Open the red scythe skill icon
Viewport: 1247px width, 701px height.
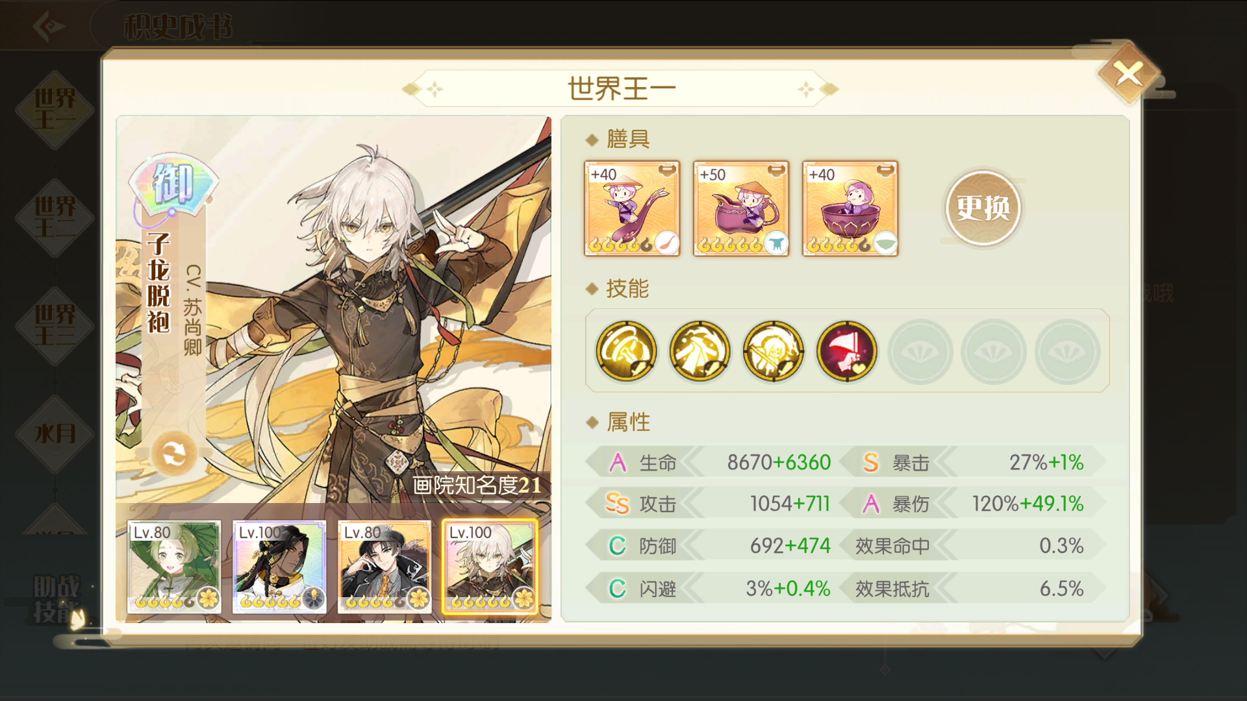click(x=846, y=351)
